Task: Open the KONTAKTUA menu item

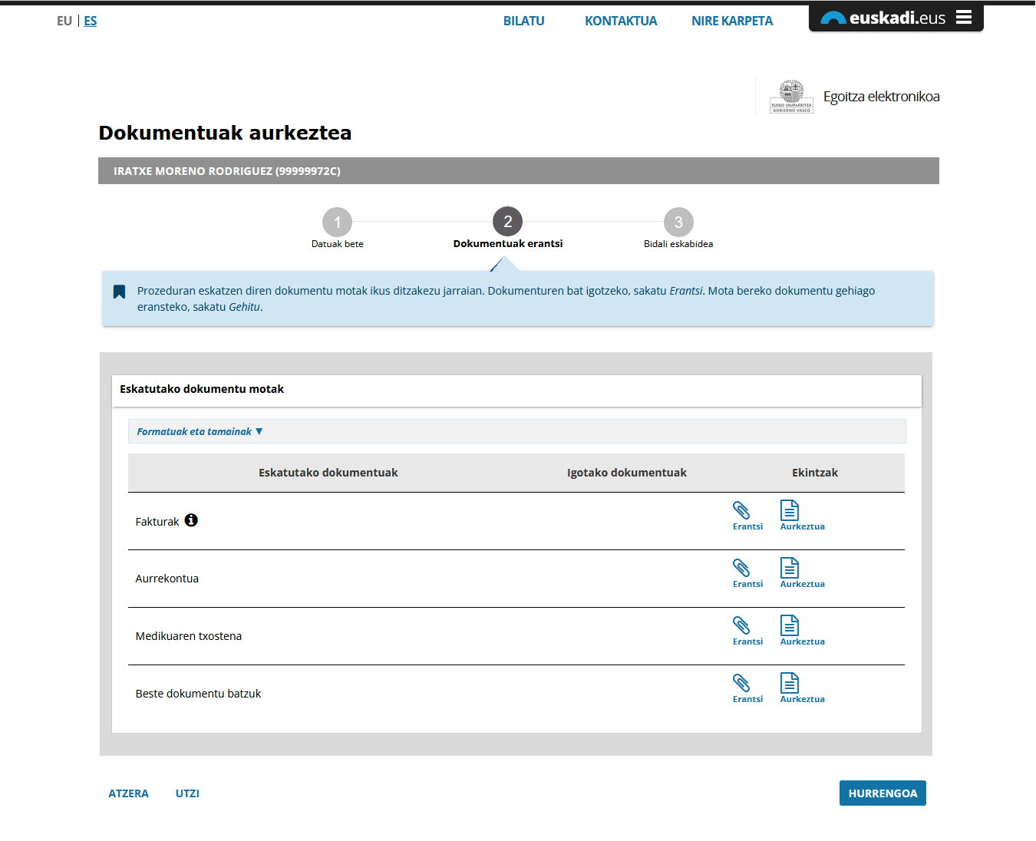Action: [621, 21]
